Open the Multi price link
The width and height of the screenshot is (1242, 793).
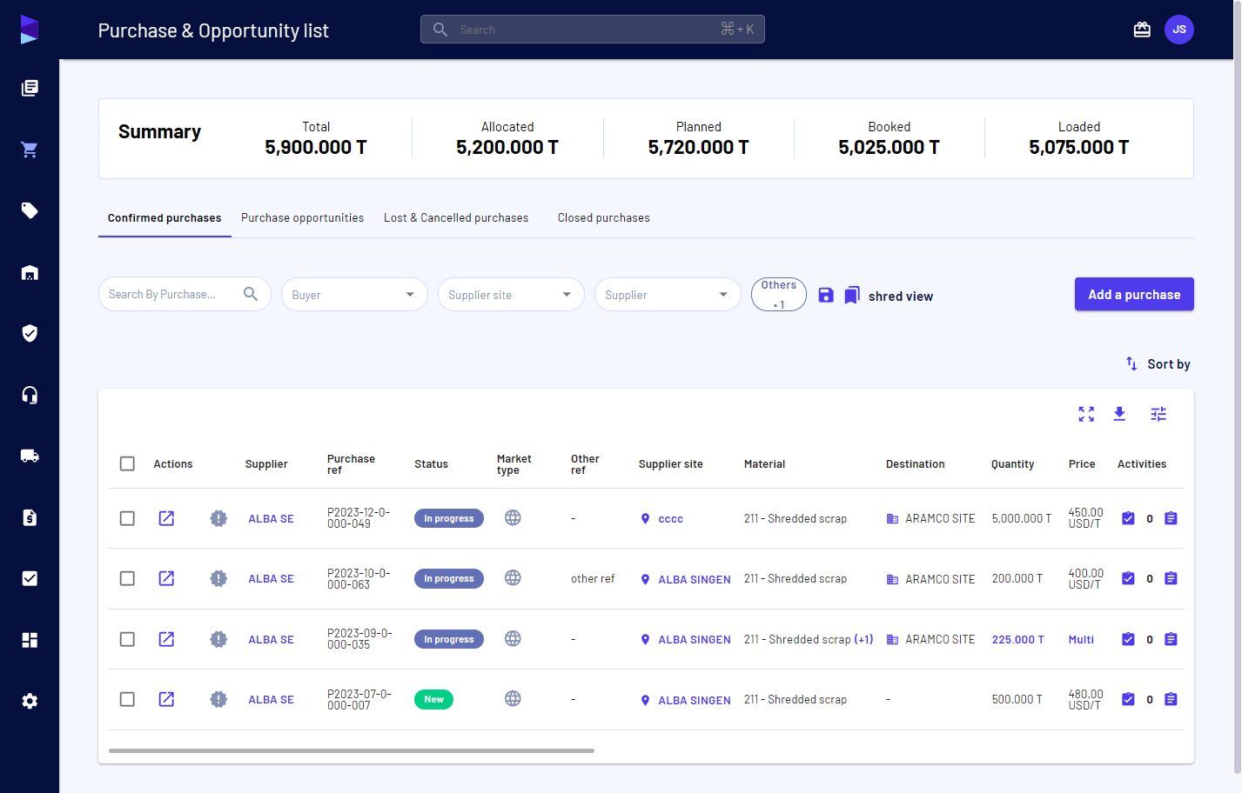[x=1081, y=639]
